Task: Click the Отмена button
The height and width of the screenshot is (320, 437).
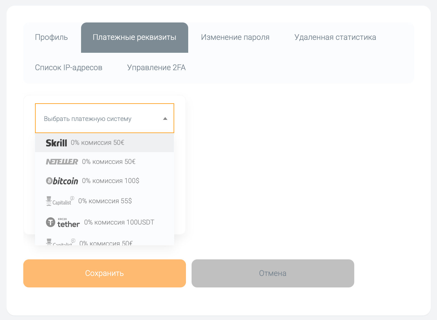Action: coord(272,273)
